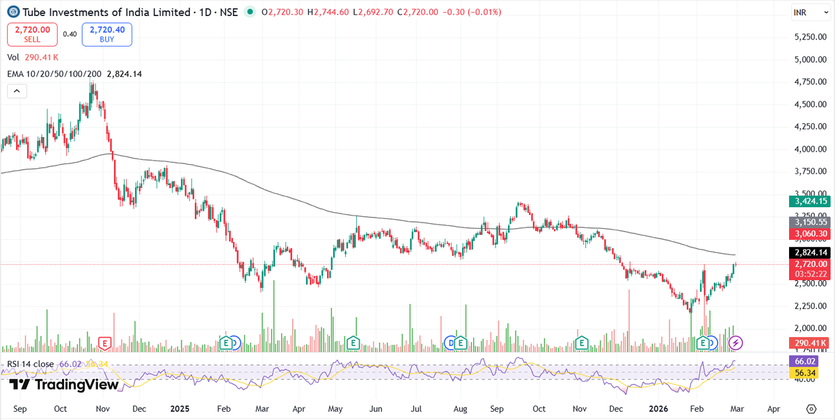Click the 3,750.00 price axis value
The width and height of the screenshot is (835, 420).
[x=810, y=171]
